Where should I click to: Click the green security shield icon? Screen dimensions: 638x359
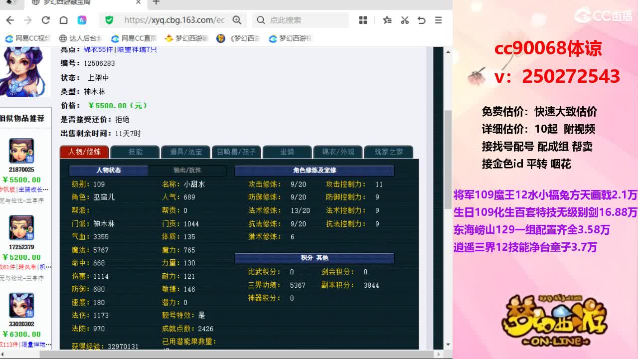[109, 20]
